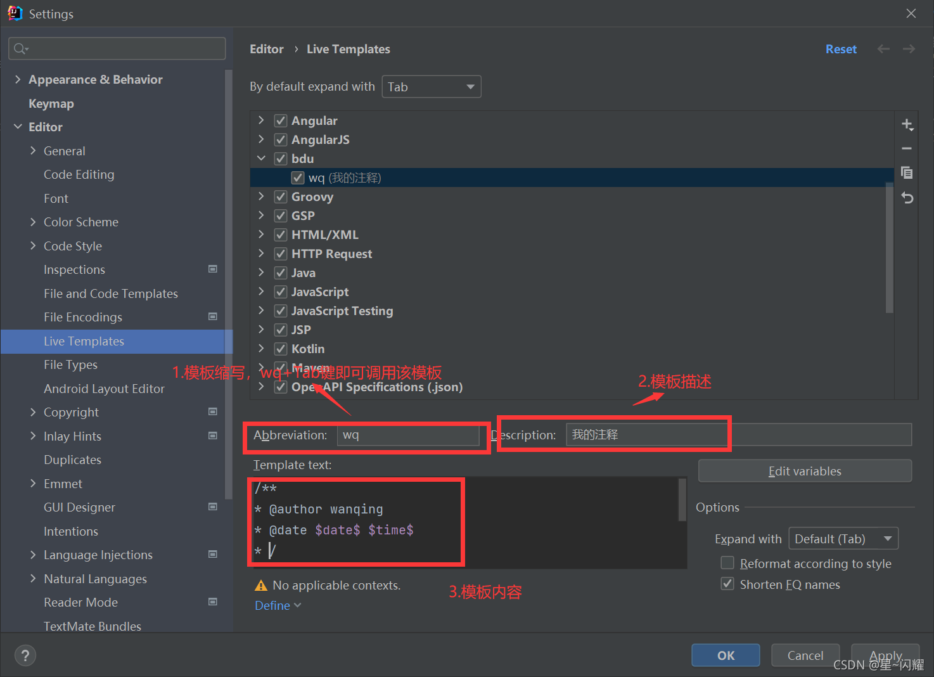The height and width of the screenshot is (677, 934).
Task: Click the warning icon for no contexts
Action: tap(260, 585)
